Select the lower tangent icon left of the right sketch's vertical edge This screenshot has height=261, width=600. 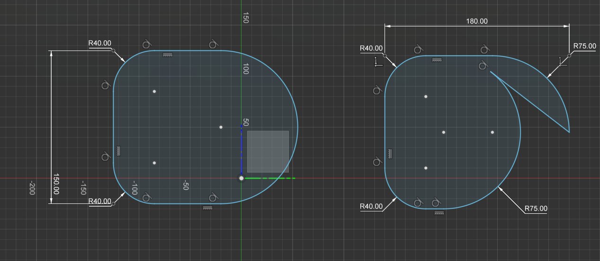(377, 161)
